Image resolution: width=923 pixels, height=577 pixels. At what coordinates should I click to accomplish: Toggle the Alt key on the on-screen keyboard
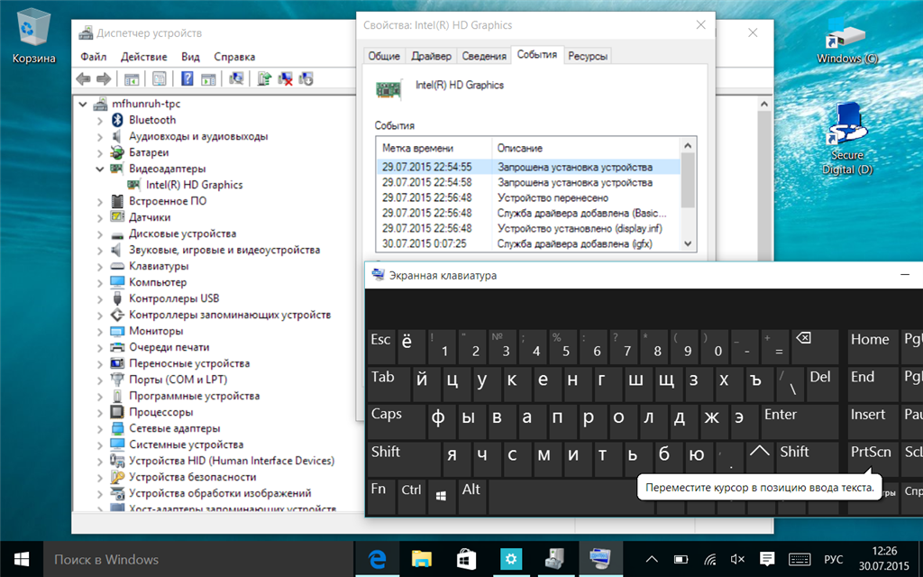coord(472,497)
